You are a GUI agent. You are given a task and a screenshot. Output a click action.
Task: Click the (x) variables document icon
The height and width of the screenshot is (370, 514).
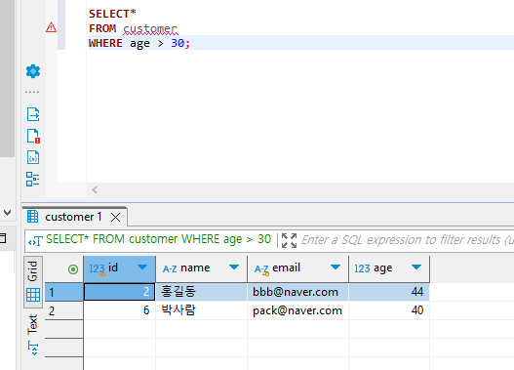tap(33, 157)
